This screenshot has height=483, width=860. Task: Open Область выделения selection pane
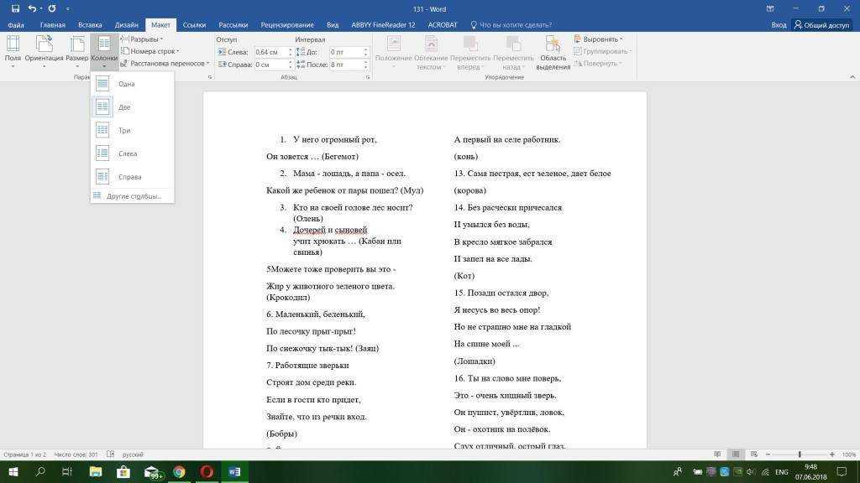(x=553, y=52)
